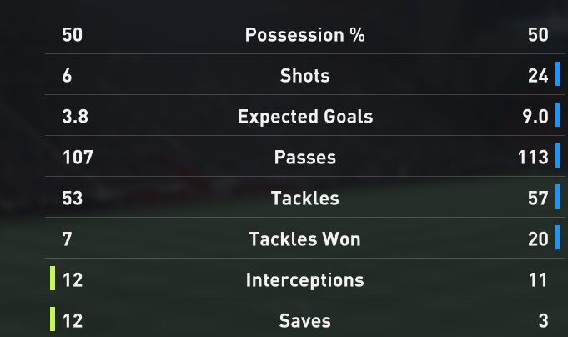Click the value 53 in the Tackles row
The image size is (568, 337).
point(73,199)
